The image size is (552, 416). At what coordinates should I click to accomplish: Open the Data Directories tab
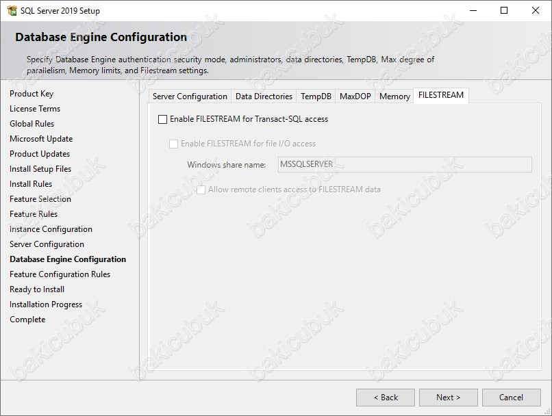tap(264, 96)
